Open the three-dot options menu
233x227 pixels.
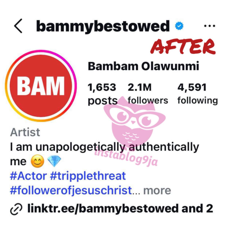click(210, 26)
